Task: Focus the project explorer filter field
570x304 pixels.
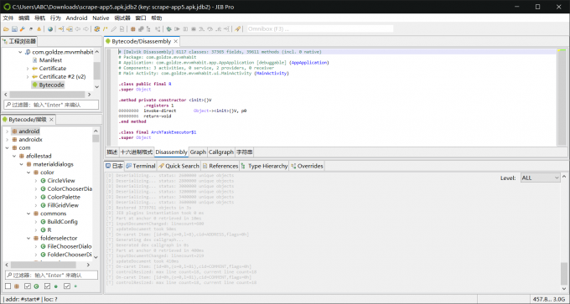Action: click(x=51, y=105)
